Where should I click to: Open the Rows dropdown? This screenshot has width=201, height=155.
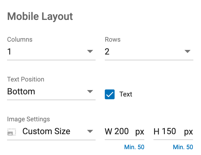tap(149, 51)
